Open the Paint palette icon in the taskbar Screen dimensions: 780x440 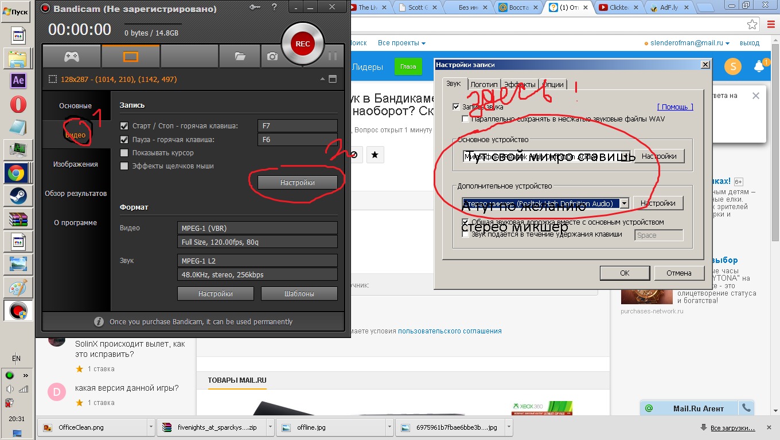coord(18,286)
